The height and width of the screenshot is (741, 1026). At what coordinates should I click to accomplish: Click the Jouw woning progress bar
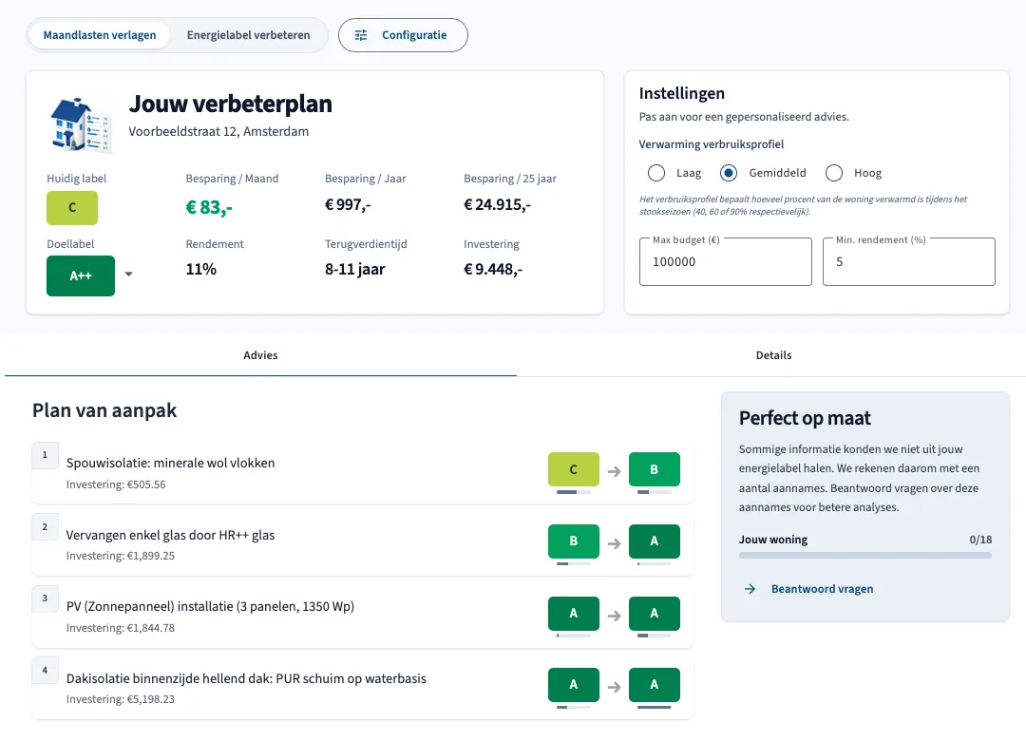pos(865,555)
